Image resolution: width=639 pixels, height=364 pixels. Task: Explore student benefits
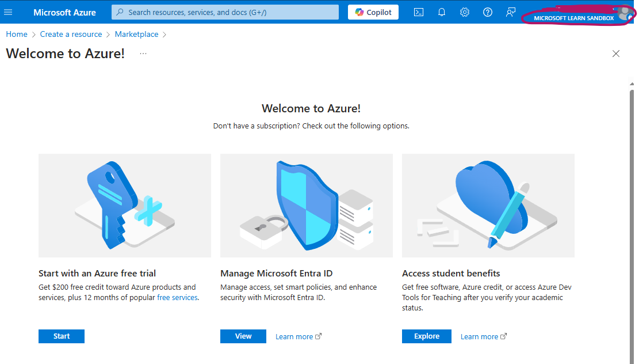coord(427,336)
